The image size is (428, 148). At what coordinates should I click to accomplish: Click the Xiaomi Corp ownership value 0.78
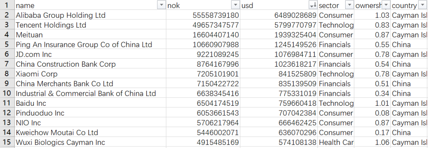click(372, 74)
